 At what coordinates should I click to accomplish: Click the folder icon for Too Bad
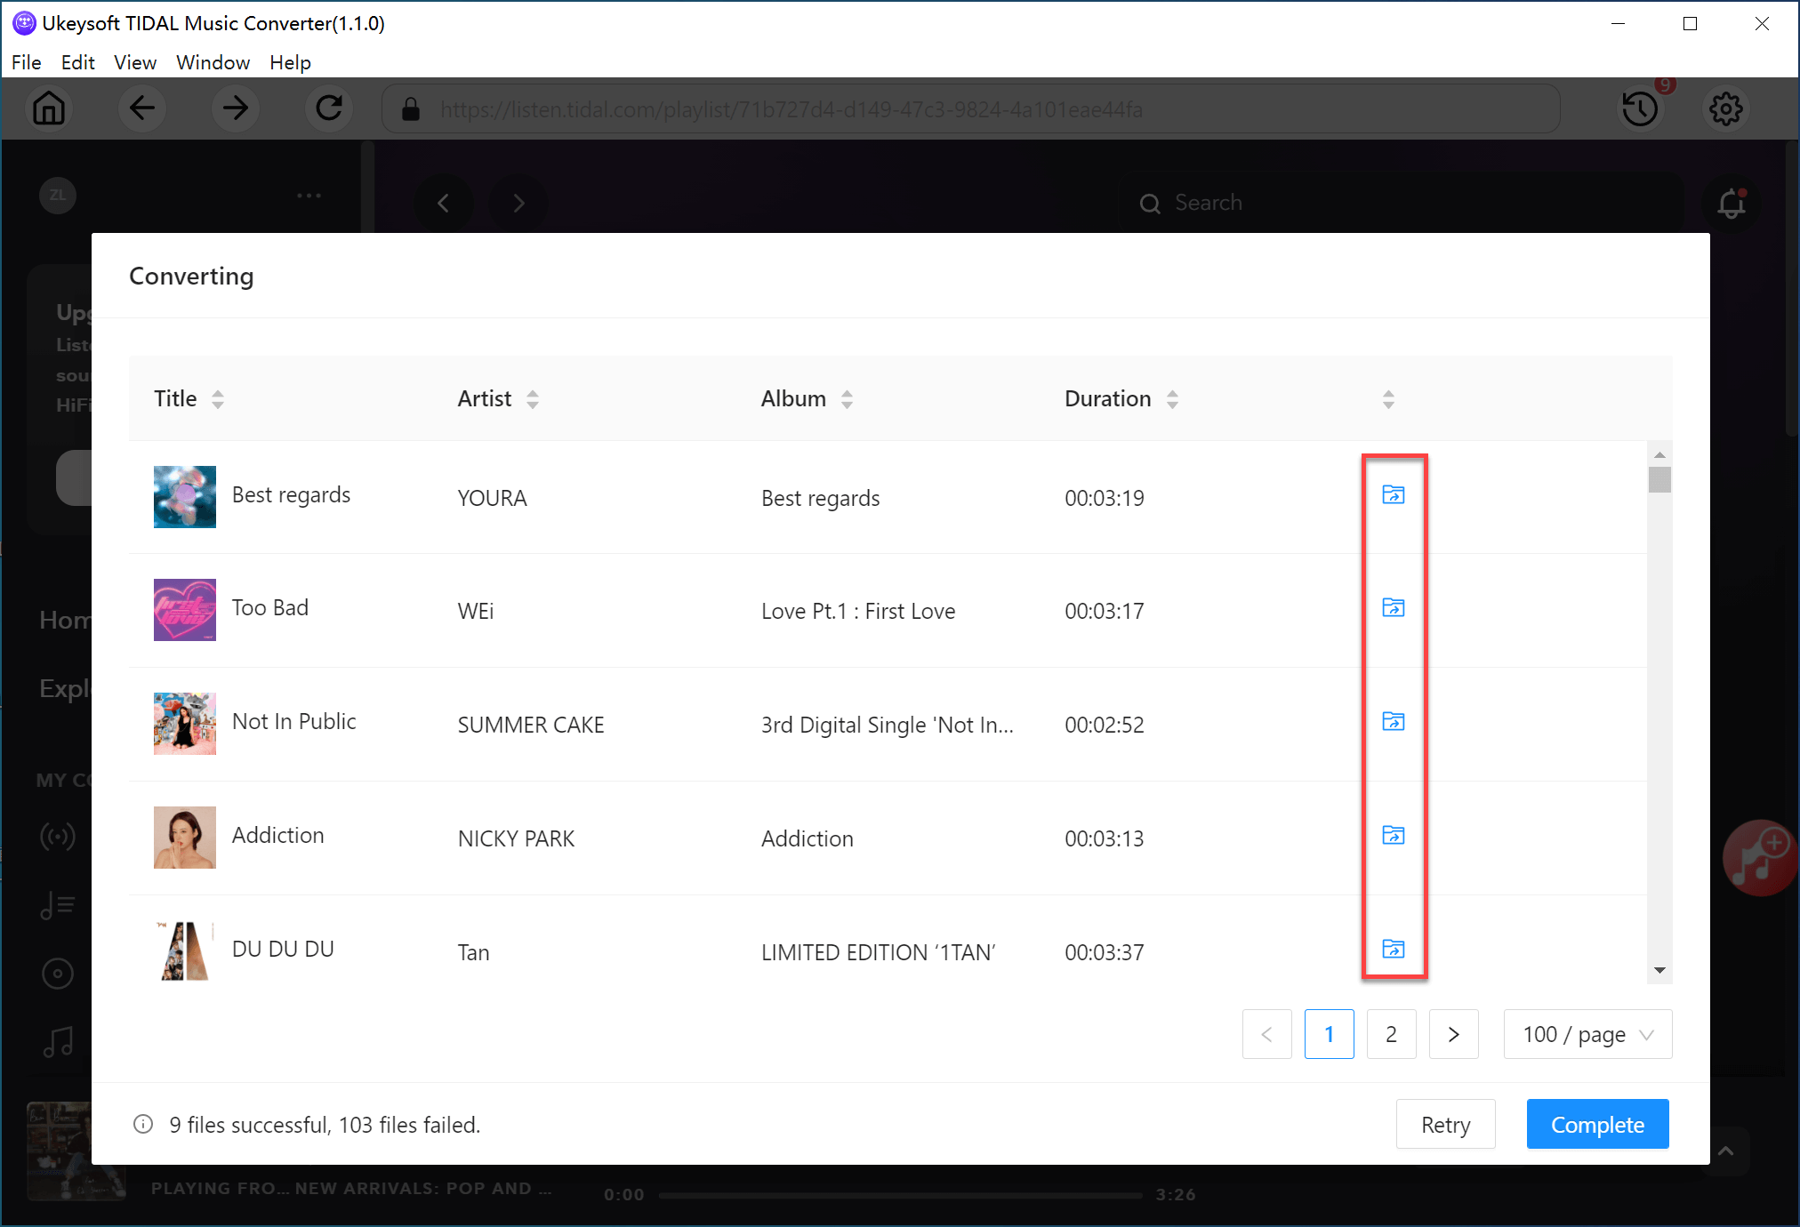(x=1393, y=609)
